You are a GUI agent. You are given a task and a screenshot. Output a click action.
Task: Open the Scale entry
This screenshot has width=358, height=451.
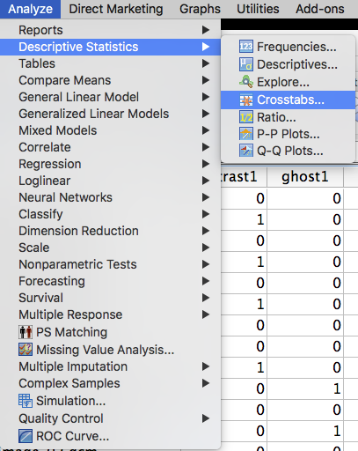pos(110,248)
